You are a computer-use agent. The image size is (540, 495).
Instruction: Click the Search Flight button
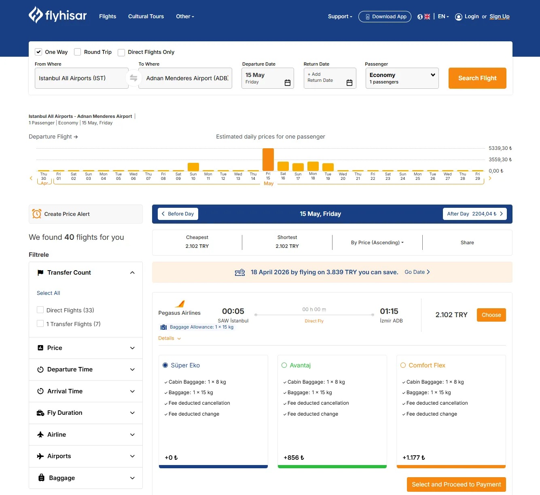click(x=477, y=78)
